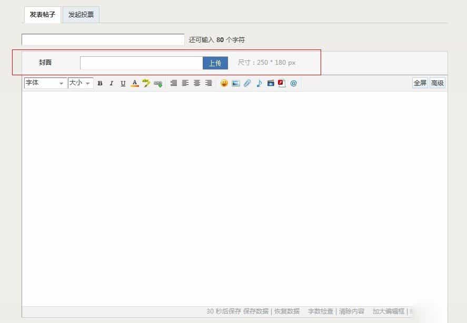Screen dimensions: 467x323
Task: Switch to 全屏 fullscreen editing mode
Action: click(420, 83)
